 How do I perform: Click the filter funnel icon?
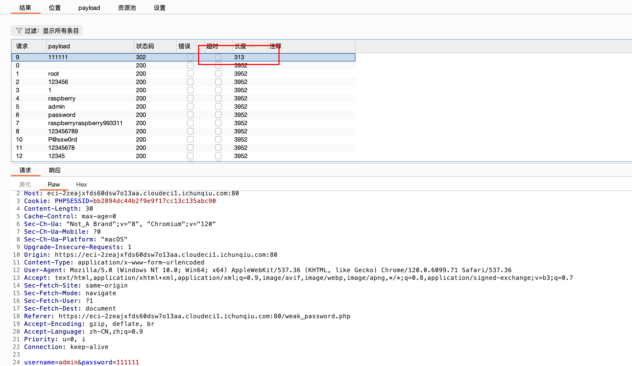19,31
